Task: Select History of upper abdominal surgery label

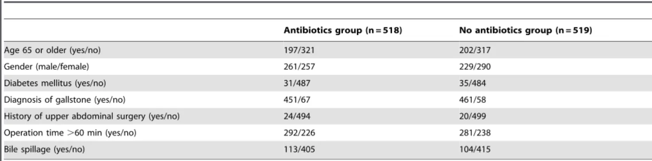Action: [x=86, y=99]
